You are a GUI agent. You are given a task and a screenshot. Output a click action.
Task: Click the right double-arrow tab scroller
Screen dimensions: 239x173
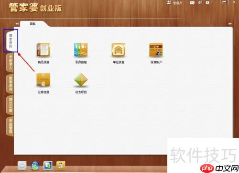230,24
